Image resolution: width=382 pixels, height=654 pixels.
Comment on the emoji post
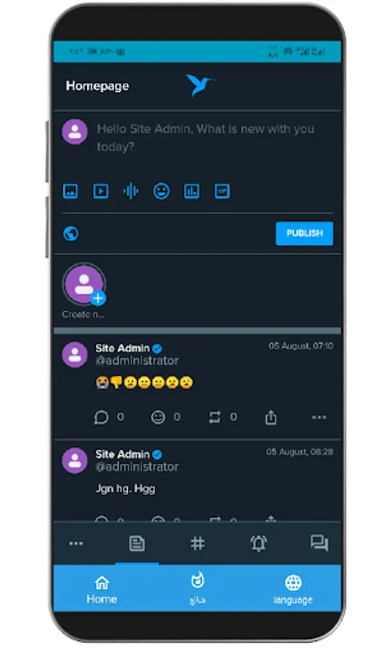point(102,417)
